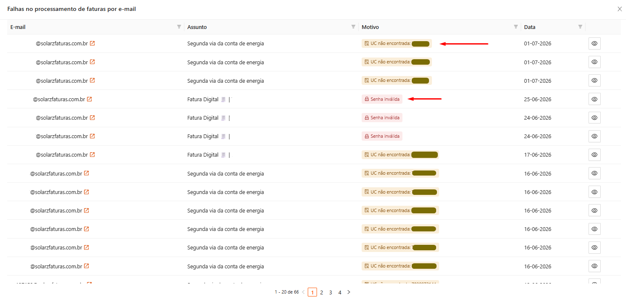Jump to page 3 of results
Screen dimensions: 626x299
(330, 292)
